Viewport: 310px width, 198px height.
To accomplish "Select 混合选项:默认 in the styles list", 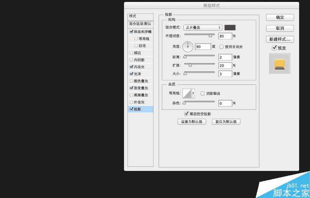I will (x=140, y=24).
